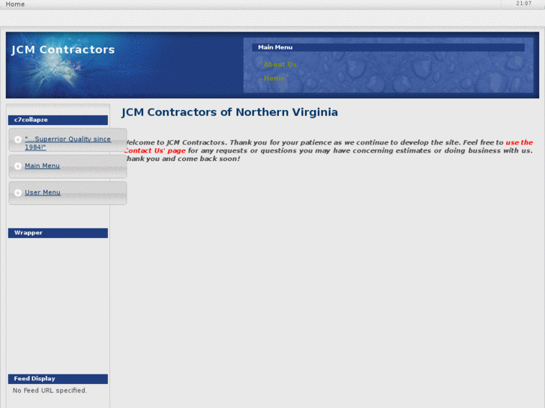Click the Main Menu title bar in header

pos(388,47)
